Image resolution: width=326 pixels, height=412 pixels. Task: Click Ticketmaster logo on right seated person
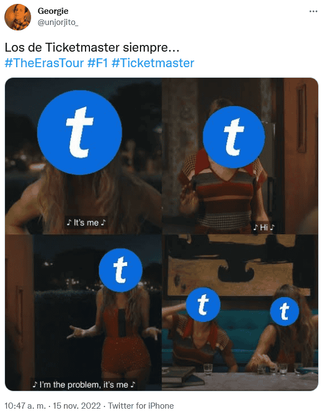tap(284, 311)
